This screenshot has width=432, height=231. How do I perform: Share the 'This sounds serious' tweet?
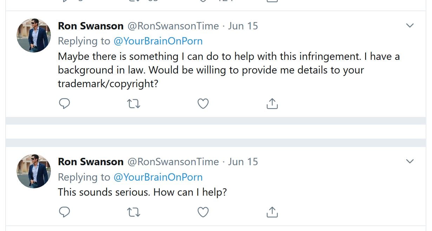coord(272,212)
